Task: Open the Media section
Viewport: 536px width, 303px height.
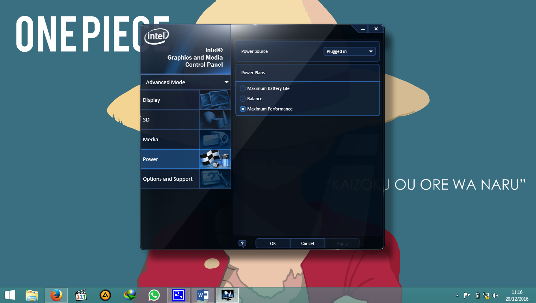Action: pyautogui.click(x=186, y=139)
